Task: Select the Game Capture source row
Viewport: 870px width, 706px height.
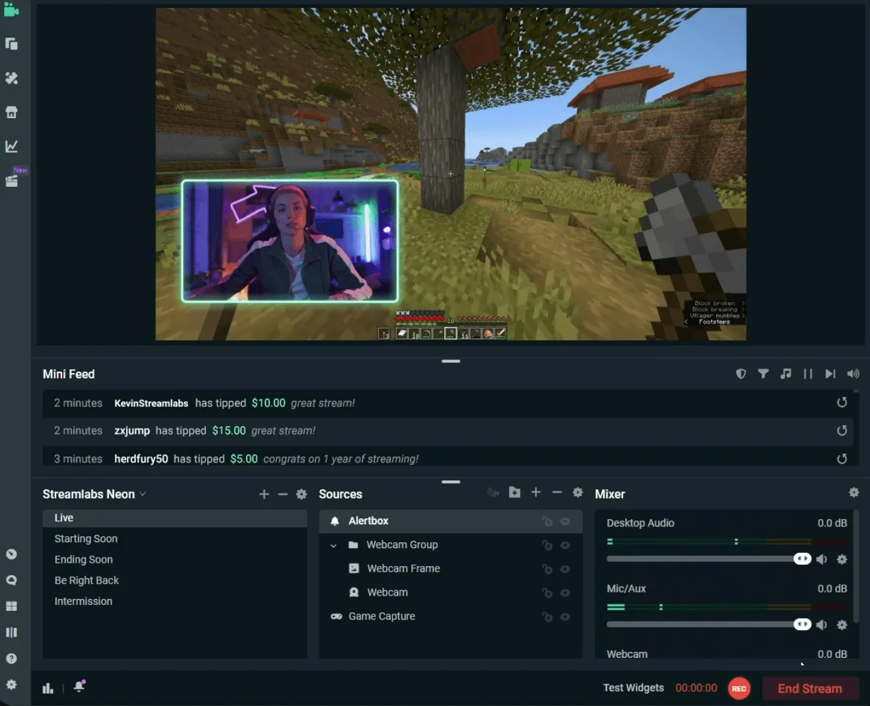Action: point(451,616)
